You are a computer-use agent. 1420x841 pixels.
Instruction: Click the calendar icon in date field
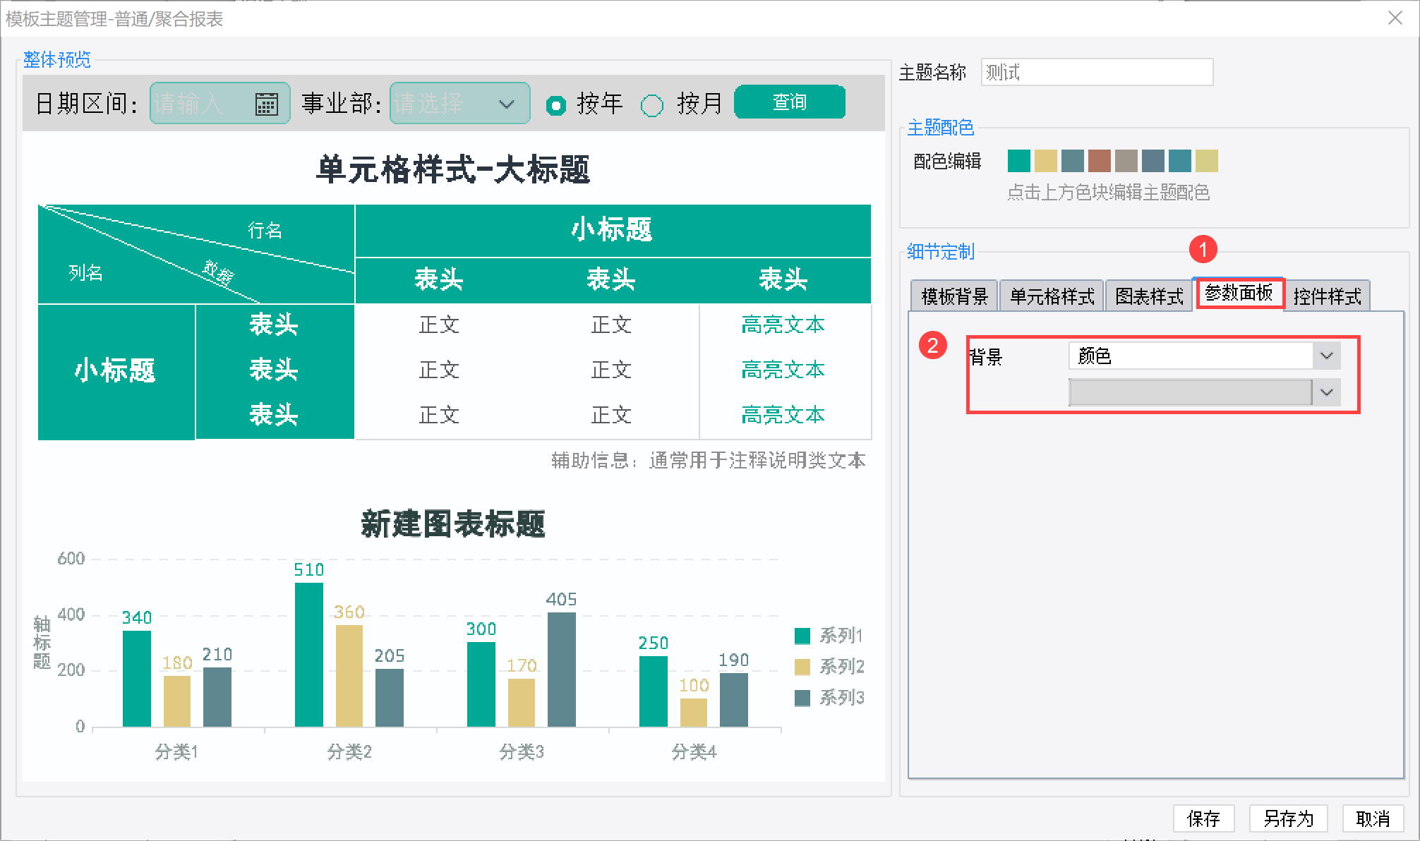tap(266, 104)
